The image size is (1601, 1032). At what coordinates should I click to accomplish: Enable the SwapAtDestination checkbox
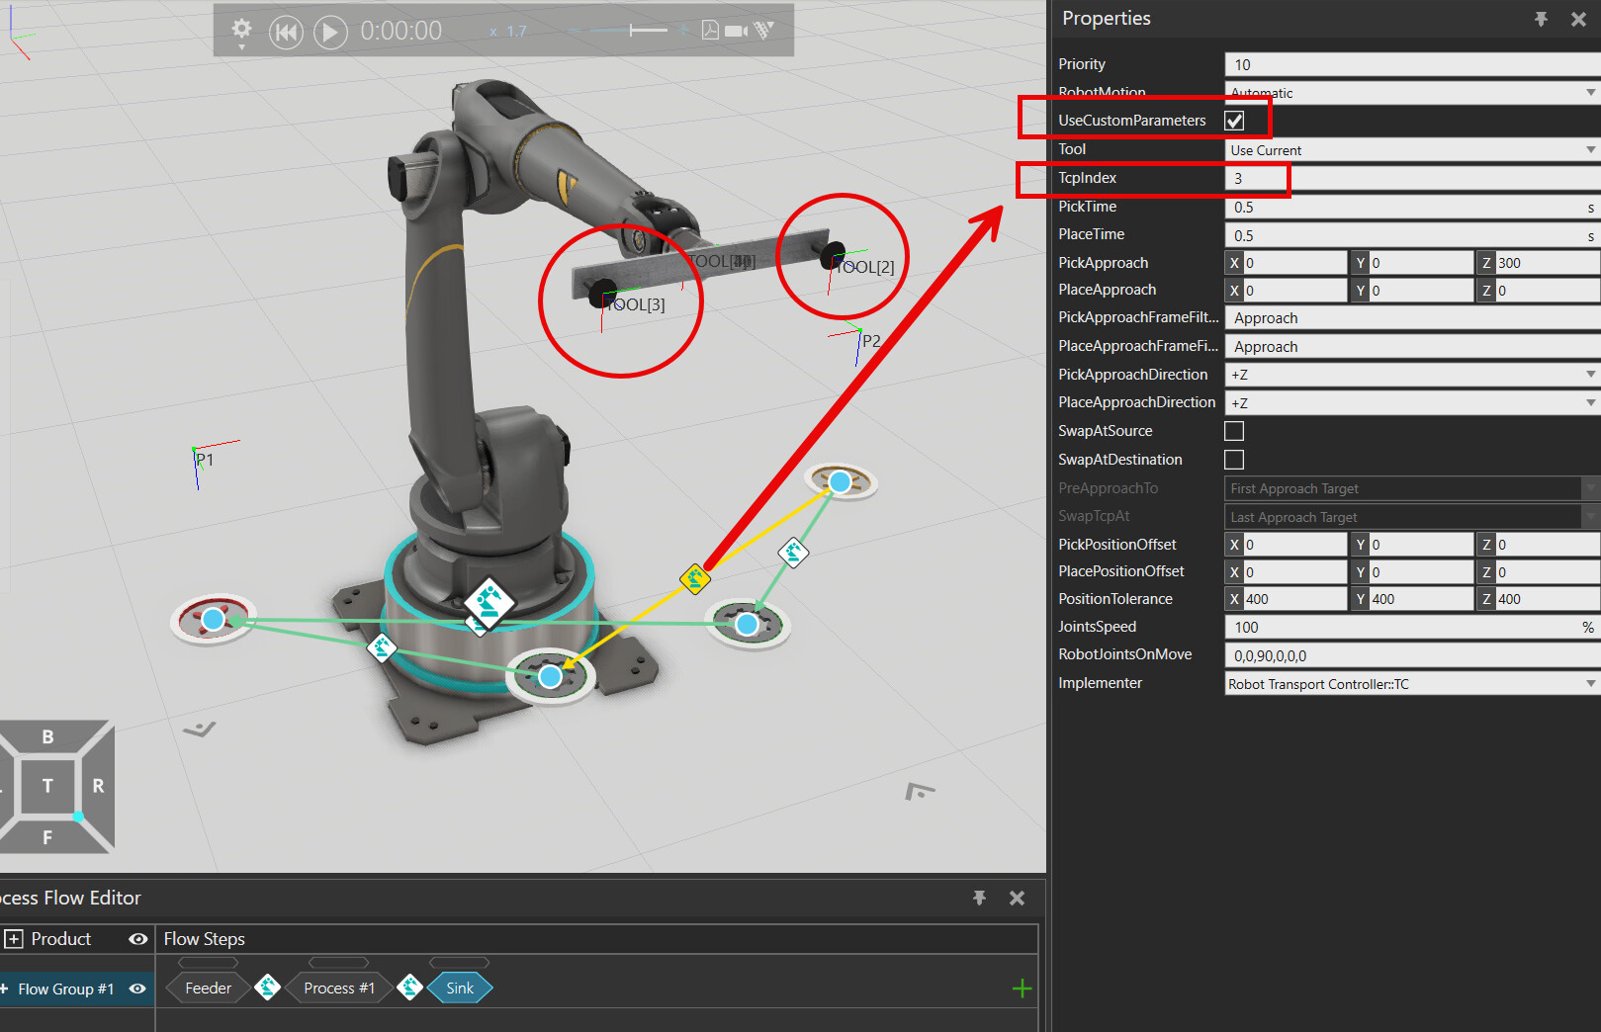click(x=1234, y=460)
